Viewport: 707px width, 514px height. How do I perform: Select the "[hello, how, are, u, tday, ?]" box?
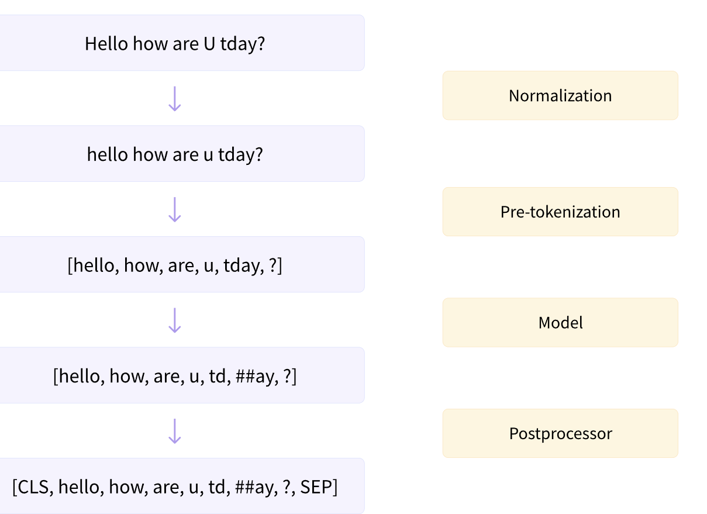[x=175, y=265]
